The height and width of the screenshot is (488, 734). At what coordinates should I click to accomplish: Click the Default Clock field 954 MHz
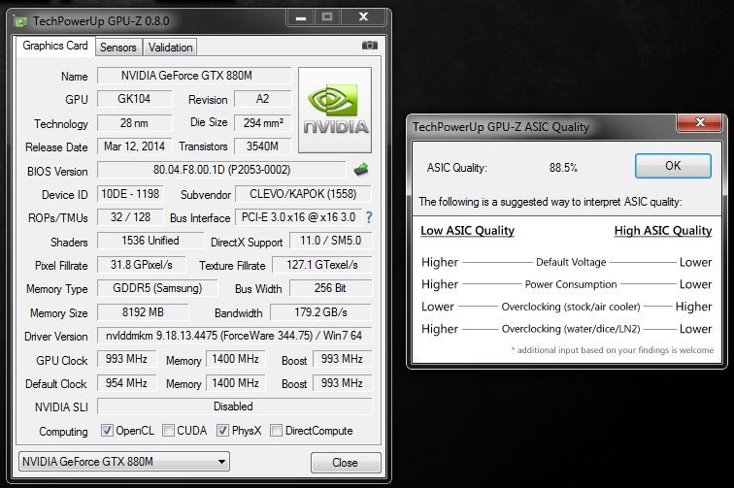(126, 383)
